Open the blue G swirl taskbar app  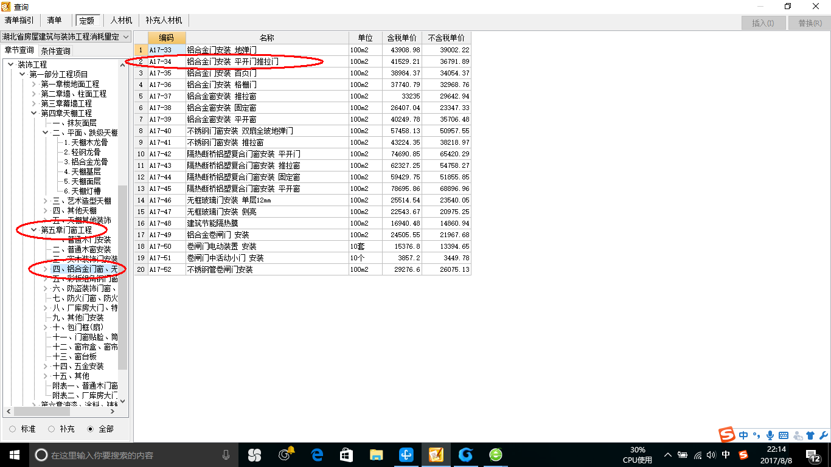point(465,454)
